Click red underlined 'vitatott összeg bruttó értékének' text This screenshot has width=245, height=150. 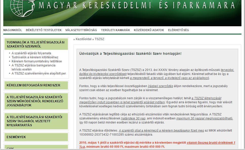click(x=210, y=143)
